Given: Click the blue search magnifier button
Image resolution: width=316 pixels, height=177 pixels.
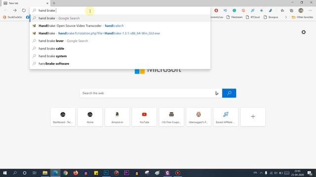Looking at the screenshot, I should [x=229, y=93].
